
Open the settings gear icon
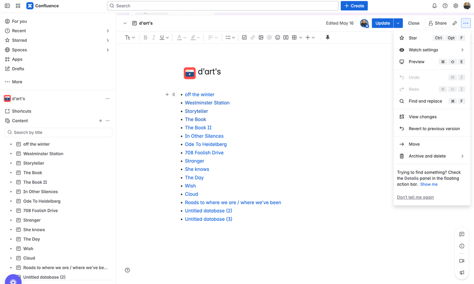pyautogui.click(x=455, y=6)
